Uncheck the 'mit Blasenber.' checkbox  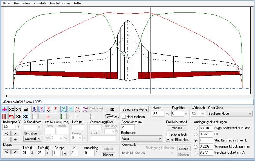click(168, 139)
